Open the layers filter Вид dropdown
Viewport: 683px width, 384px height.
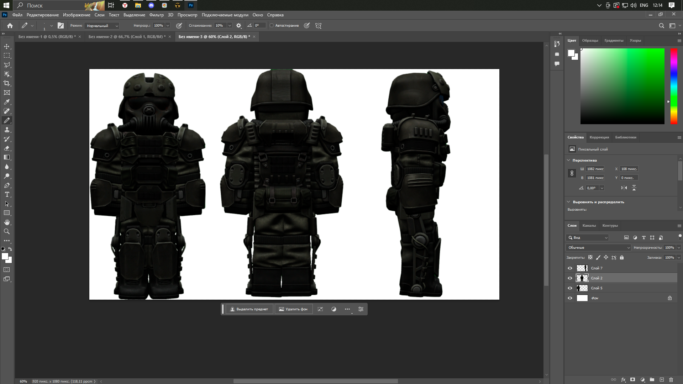point(587,238)
